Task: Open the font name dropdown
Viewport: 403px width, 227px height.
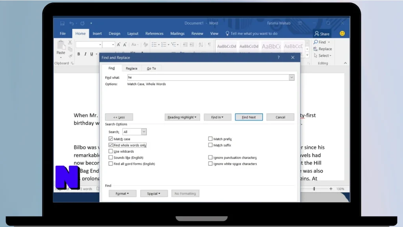Action: pos(100,45)
